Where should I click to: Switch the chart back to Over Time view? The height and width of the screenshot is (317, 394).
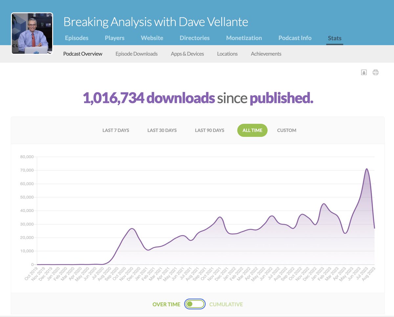pyautogui.click(x=166, y=304)
